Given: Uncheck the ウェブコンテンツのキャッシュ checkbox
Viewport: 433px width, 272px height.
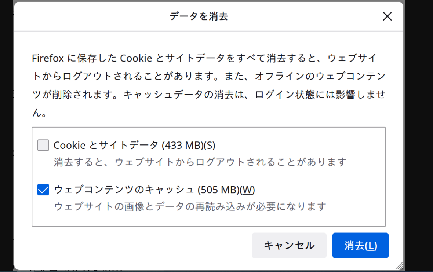Looking at the screenshot, I should [x=43, y=190].
